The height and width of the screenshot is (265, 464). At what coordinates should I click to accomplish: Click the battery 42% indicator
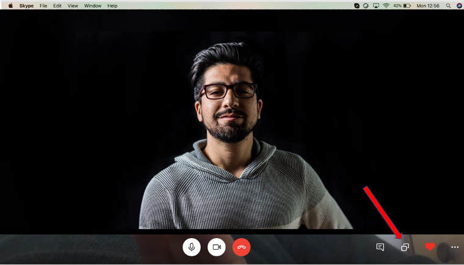pos(402,5)
